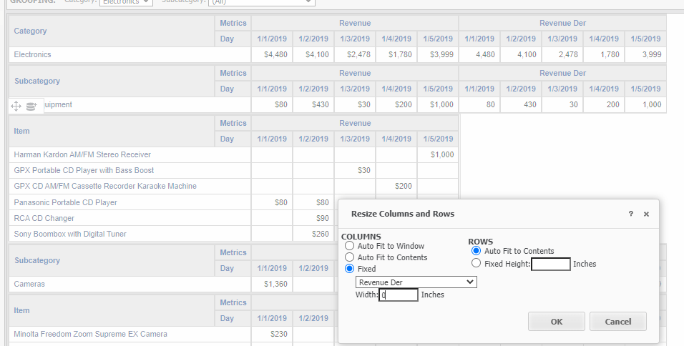
Task: Click the Resize Columns and Rows title
Action: [403, 214]
